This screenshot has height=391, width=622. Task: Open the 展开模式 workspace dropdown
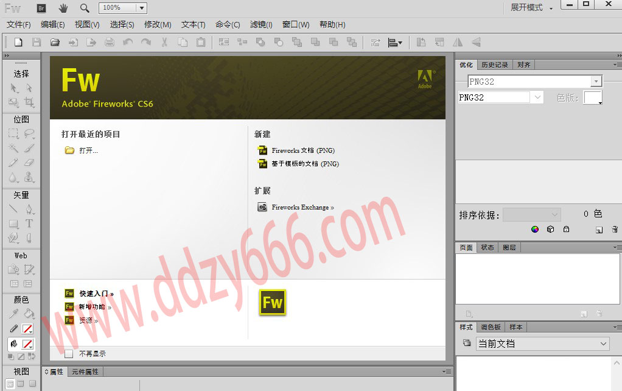pyautogui.click(x=531, y=7)
